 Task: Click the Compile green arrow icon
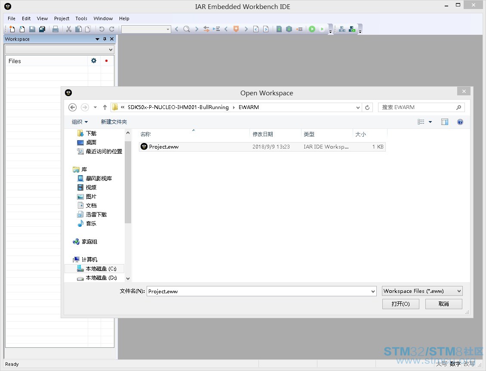tap(279, 29)
